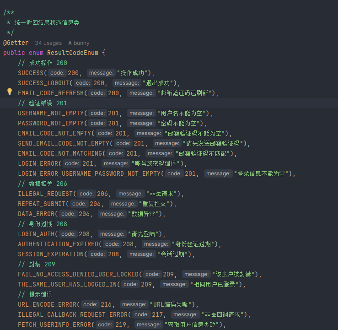Screen dimensions: 338x330
Task: Click the "非法请求" string
Action: [x=161, y=194]
